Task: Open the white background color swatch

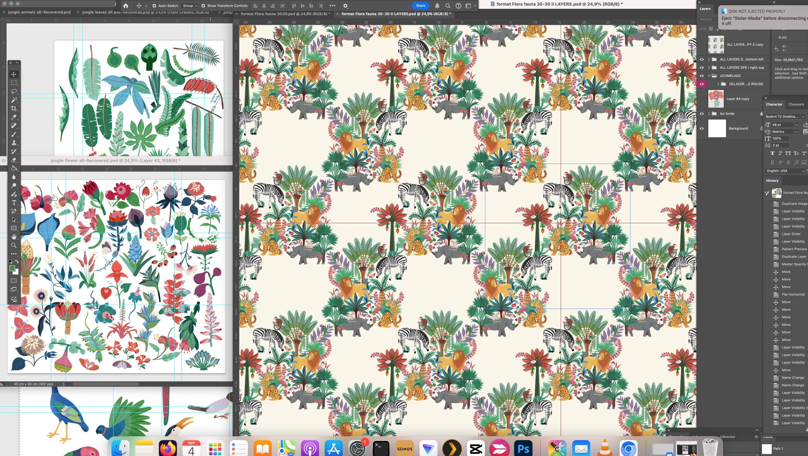Action: coord(16,272)
